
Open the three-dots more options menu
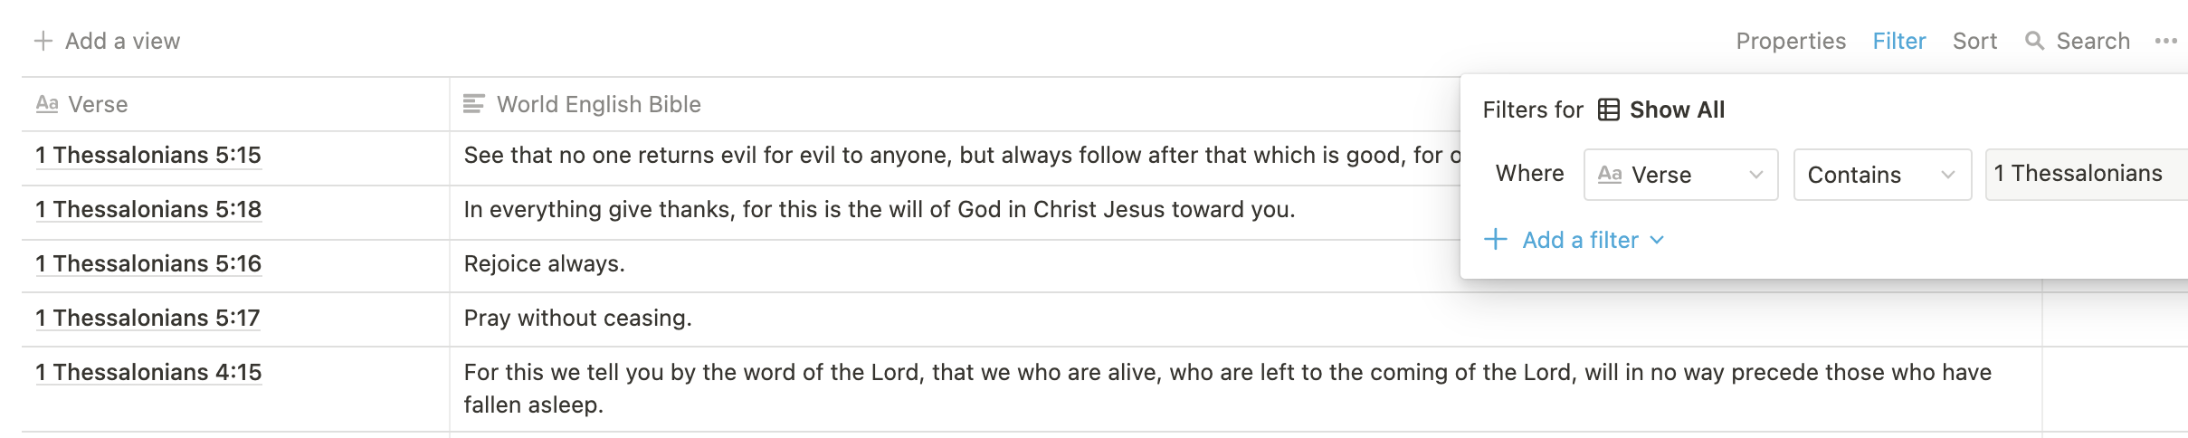(2166, 41)
